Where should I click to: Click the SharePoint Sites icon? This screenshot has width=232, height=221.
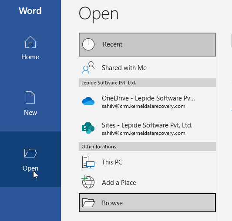(x=88, y=128)
